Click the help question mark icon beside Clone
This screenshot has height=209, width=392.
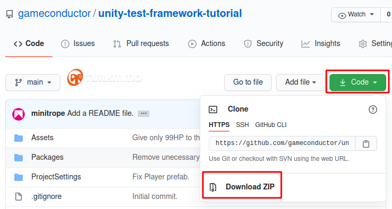pyautogui.click(x=372, y=110)
